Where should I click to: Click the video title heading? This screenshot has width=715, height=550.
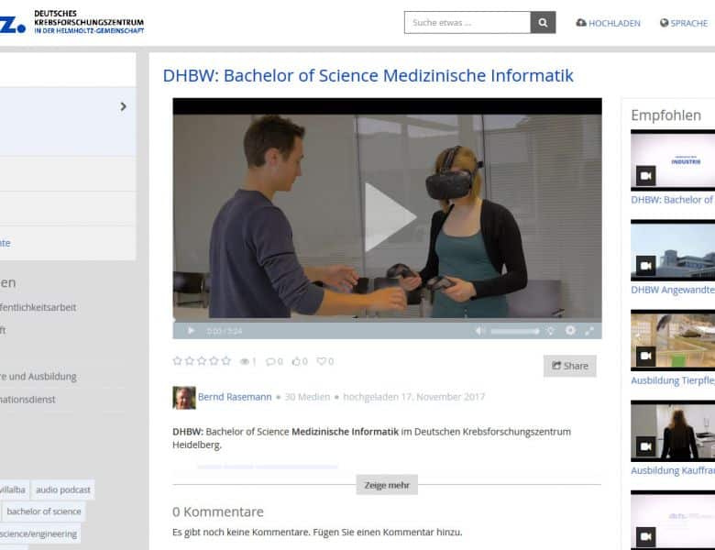(368, 76)
